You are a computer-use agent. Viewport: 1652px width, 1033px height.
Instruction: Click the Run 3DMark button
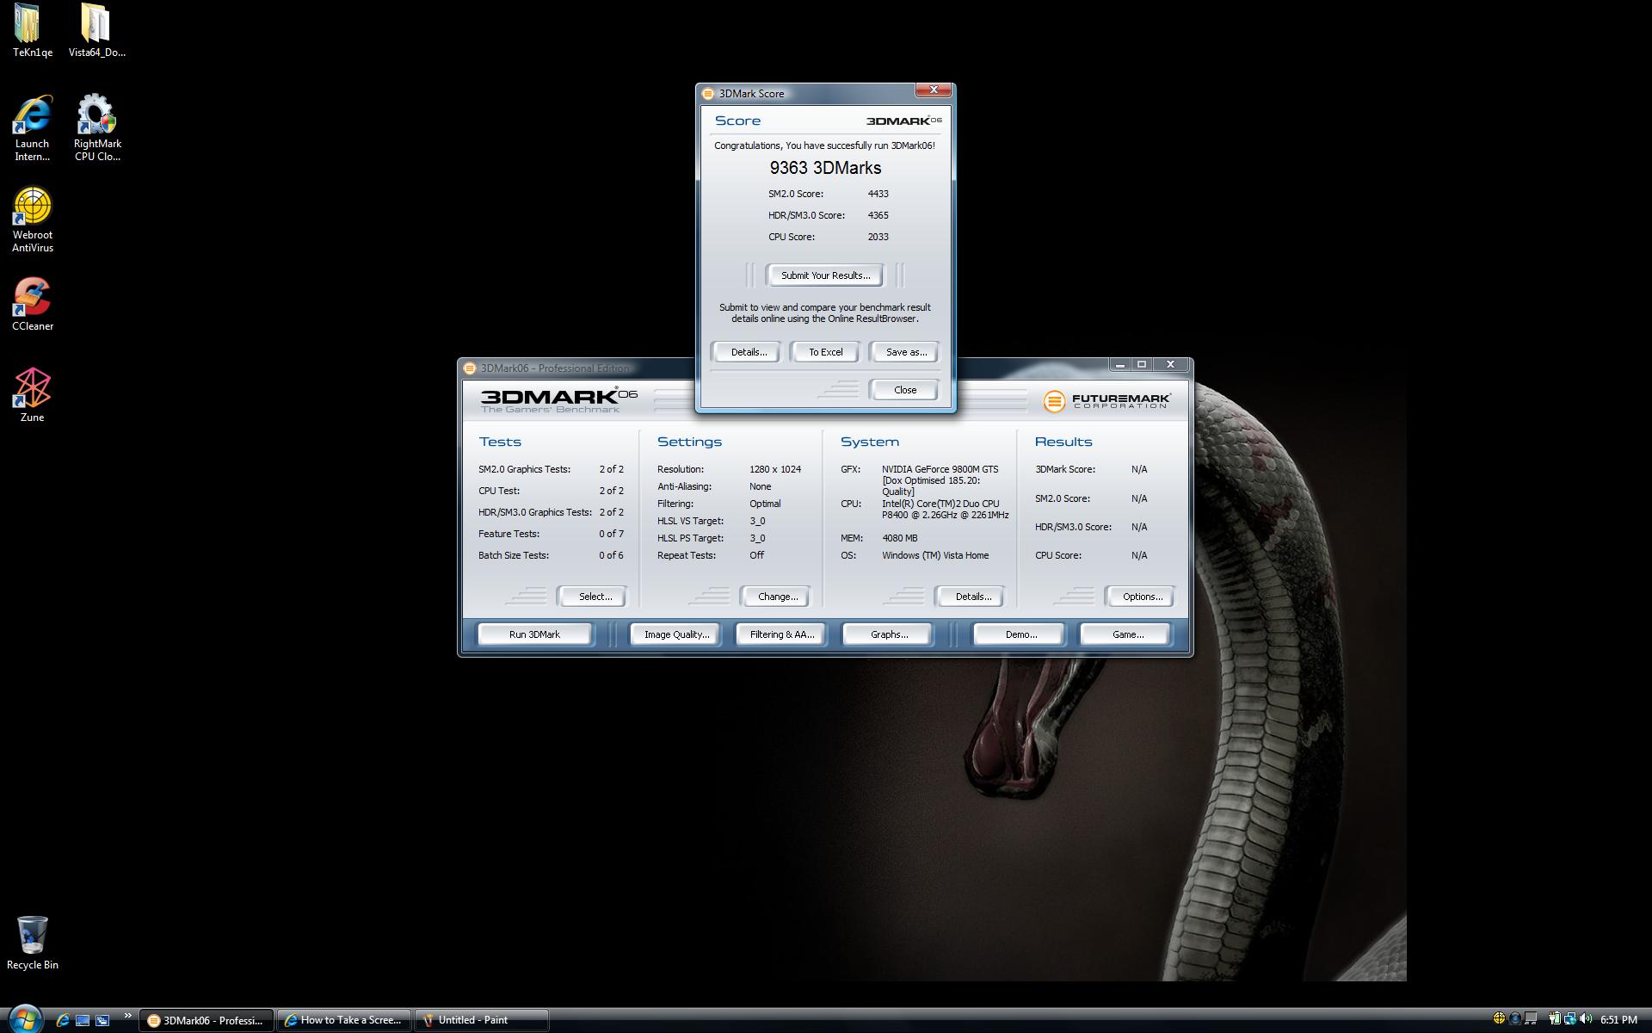coord(534,634)
